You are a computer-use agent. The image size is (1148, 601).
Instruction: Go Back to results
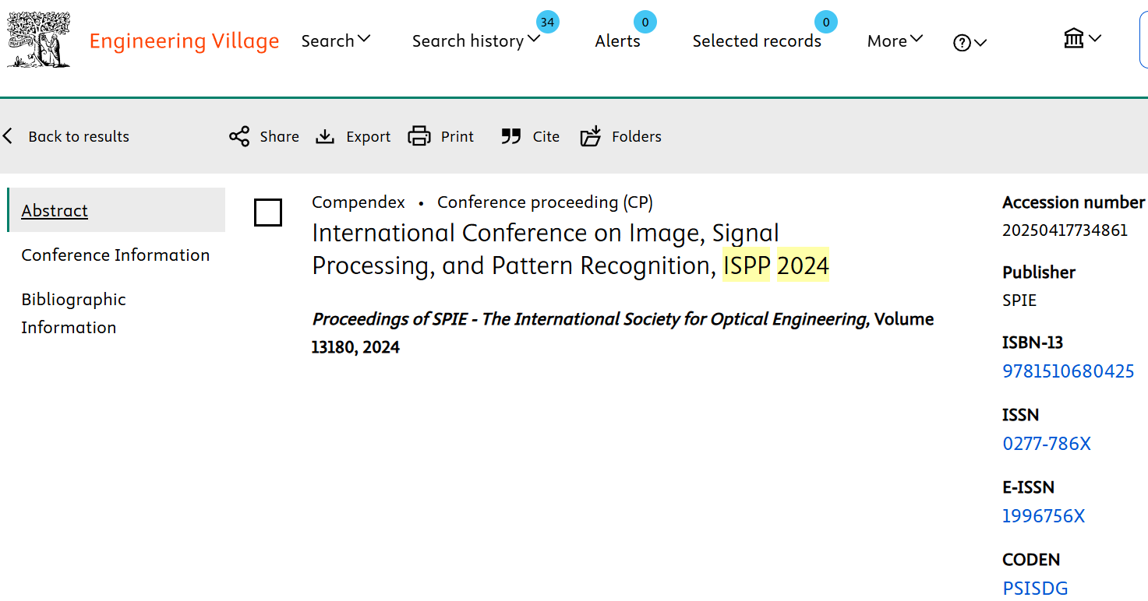(x=79, y=136)
